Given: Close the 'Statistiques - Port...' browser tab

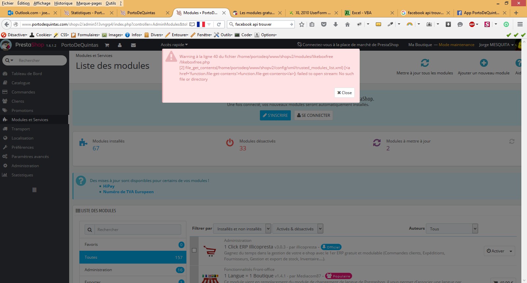Looking at the screenshot, I should pos(112,13).
